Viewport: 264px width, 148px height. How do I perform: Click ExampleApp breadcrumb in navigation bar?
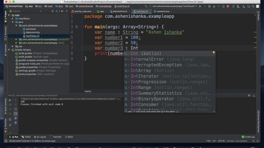point(14,7)
